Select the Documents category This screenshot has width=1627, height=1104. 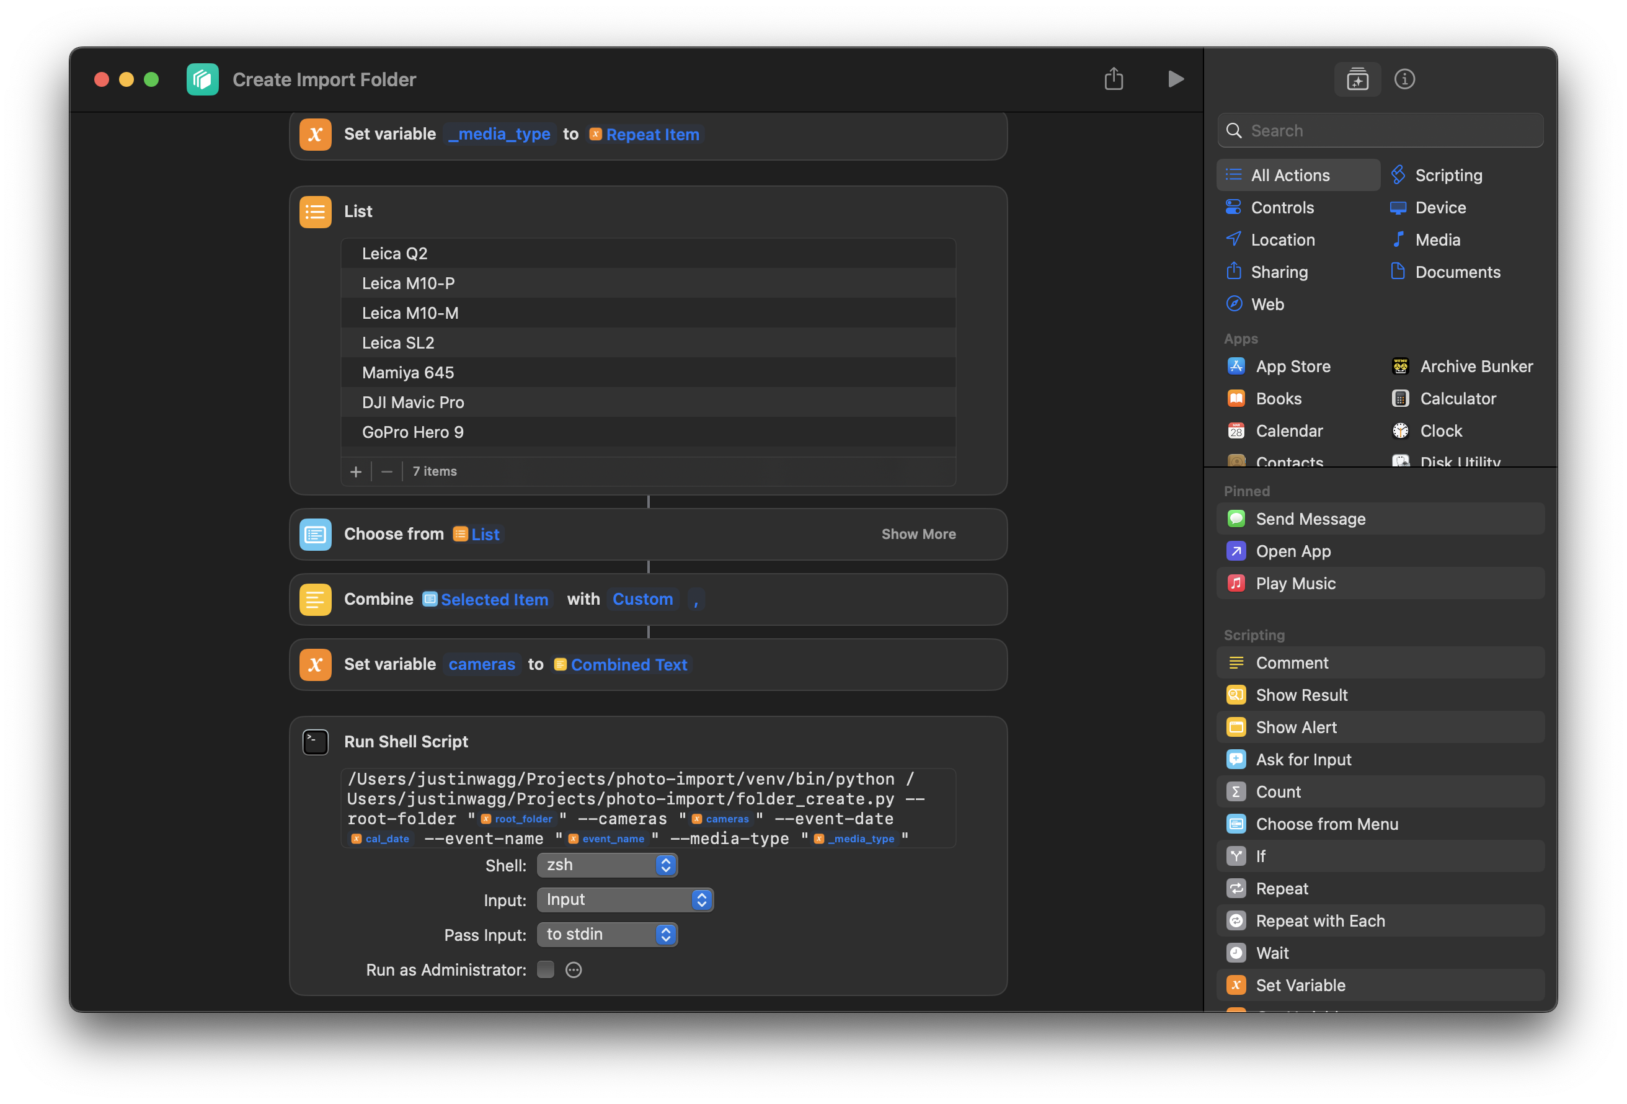1457,272
